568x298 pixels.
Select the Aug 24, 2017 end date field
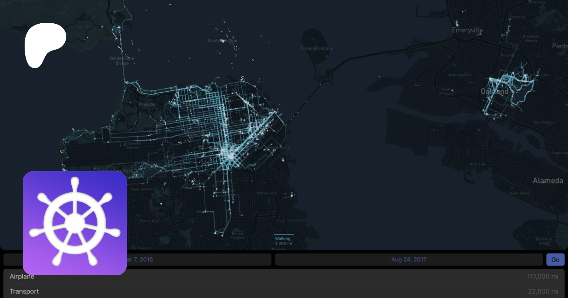409,260
